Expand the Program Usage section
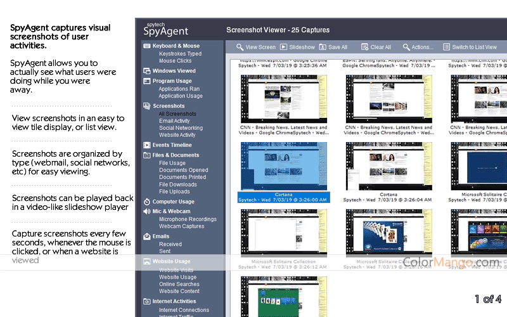This screenshot has height=317, width=507. pos(172,81)
